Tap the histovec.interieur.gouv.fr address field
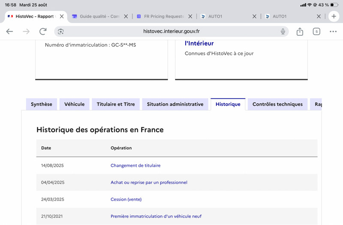The width and height of the screenshot is (343, 225). [171, 31]
